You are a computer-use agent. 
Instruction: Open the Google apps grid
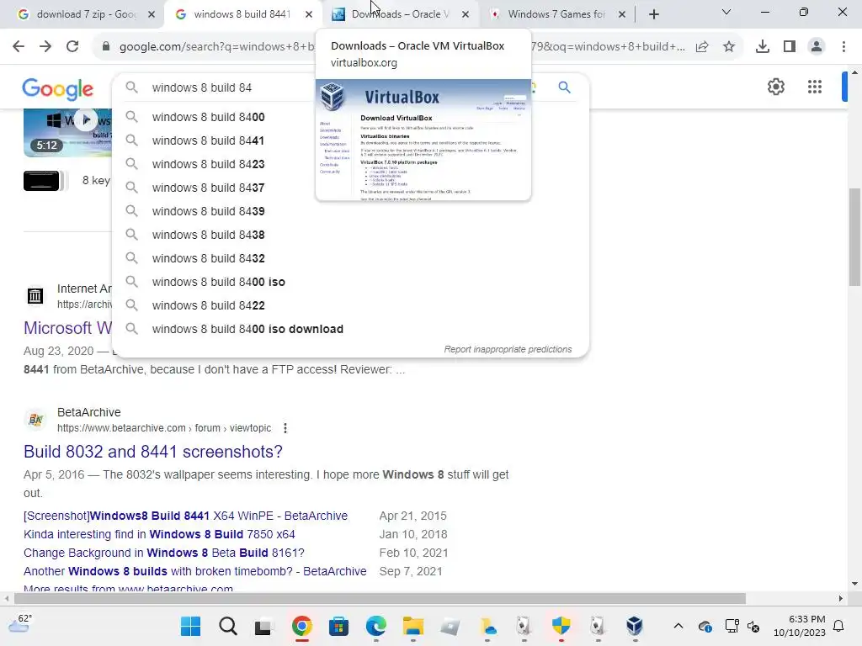coord(815,87)
